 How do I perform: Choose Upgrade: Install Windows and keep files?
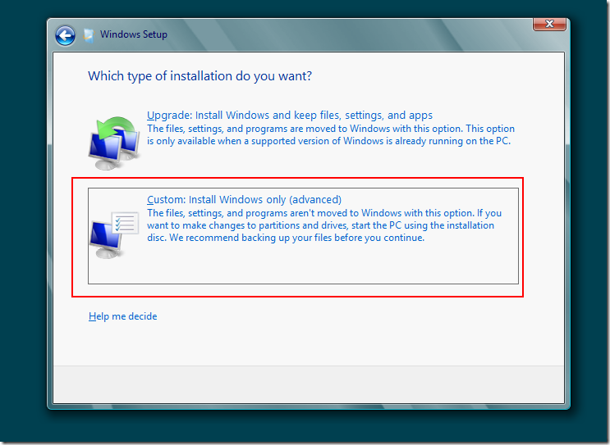290,116
